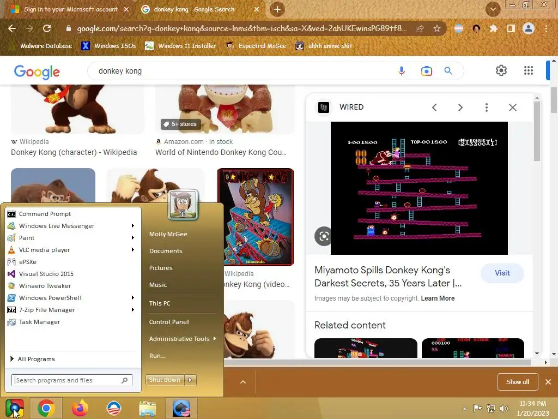Focus the Search programs and files box

coord(72,380)
